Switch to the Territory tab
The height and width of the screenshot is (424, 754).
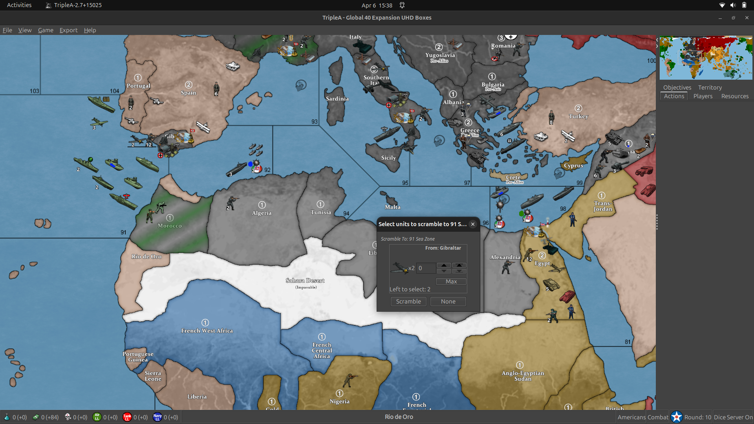point(710,88)
